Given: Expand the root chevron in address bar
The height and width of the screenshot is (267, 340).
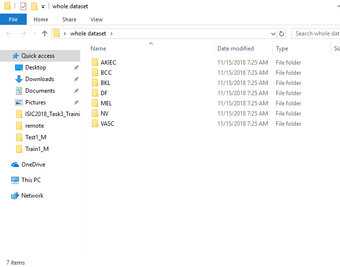Looking at the screenshot, I should click(65, 33).
